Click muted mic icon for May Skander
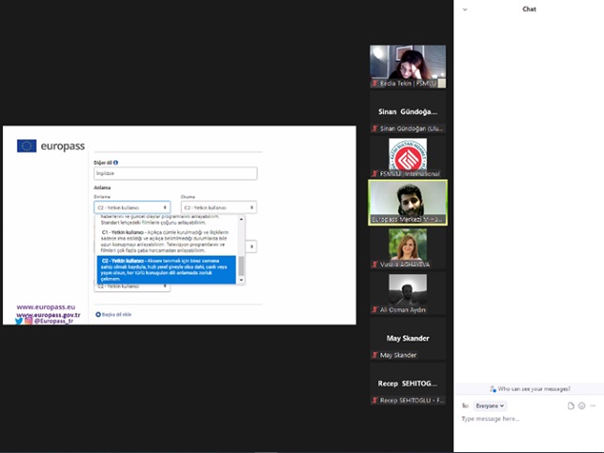 [375, 356]
